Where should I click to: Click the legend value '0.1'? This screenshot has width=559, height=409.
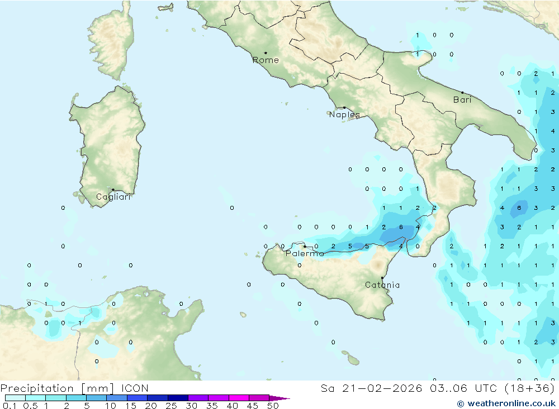coord(10,406)
